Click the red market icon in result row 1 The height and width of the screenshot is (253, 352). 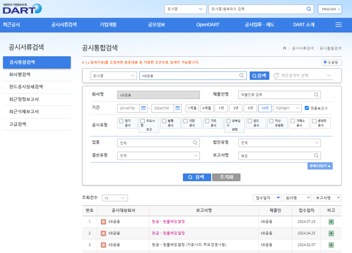coord(103,222)
